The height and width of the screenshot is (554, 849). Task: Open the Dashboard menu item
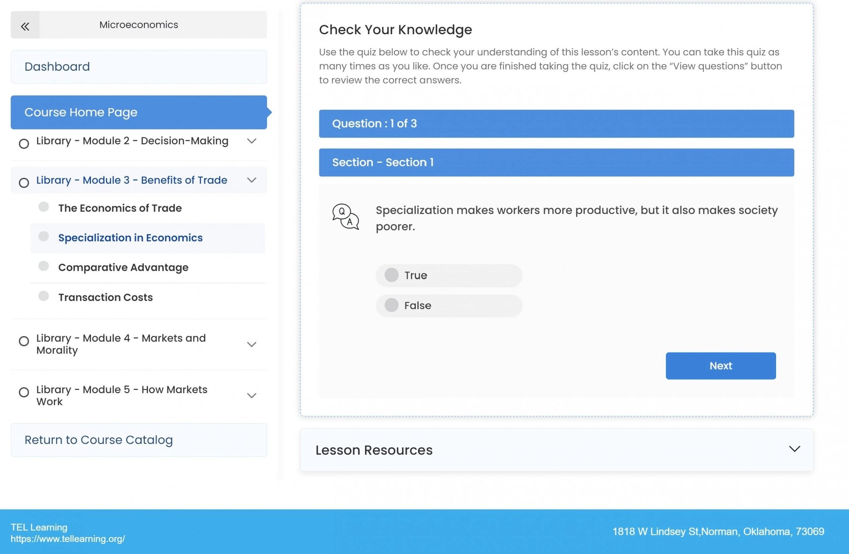[x=139, y=67]
